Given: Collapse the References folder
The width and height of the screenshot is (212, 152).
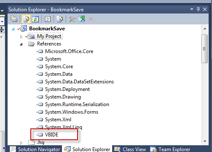Looking at the screenshot, I should 21,44.
